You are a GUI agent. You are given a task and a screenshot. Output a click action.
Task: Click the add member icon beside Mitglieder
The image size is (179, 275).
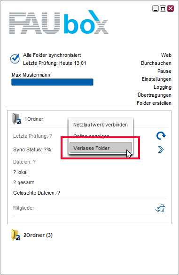[x=160, y=208]
